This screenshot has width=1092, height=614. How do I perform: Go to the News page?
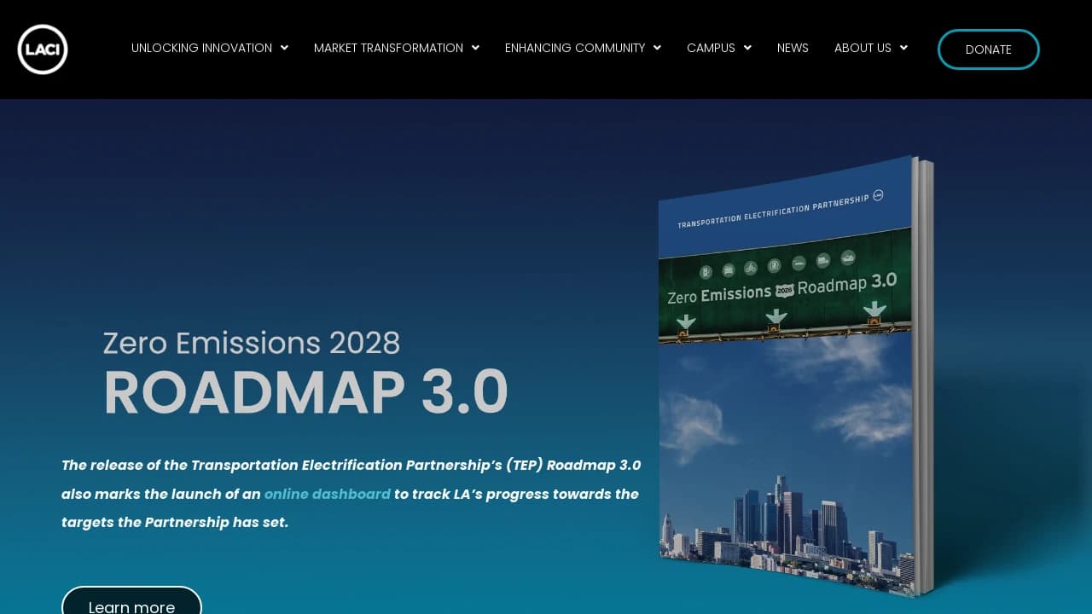(793, 48)
